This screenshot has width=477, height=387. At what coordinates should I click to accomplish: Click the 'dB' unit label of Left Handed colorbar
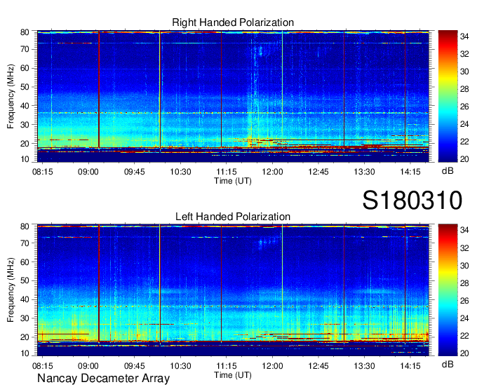tap(448, 365)
